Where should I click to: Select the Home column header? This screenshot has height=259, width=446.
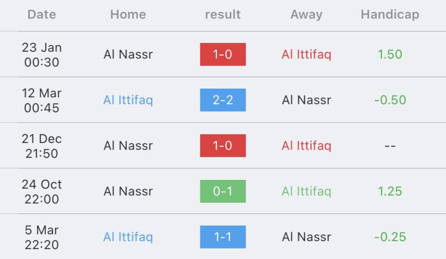pos(128,14)
